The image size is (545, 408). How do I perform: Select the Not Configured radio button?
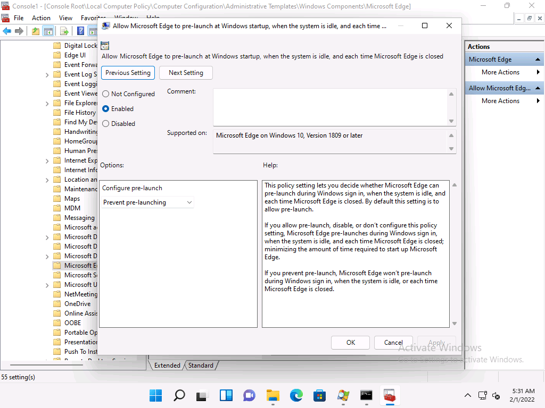pyautogui.click(x=105, y=94)
